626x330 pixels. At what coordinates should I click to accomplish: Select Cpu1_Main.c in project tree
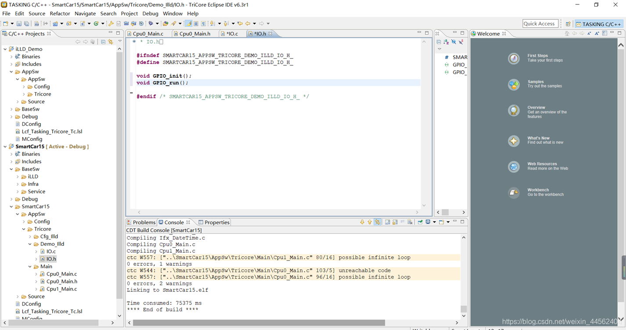(x=61, y=289)
